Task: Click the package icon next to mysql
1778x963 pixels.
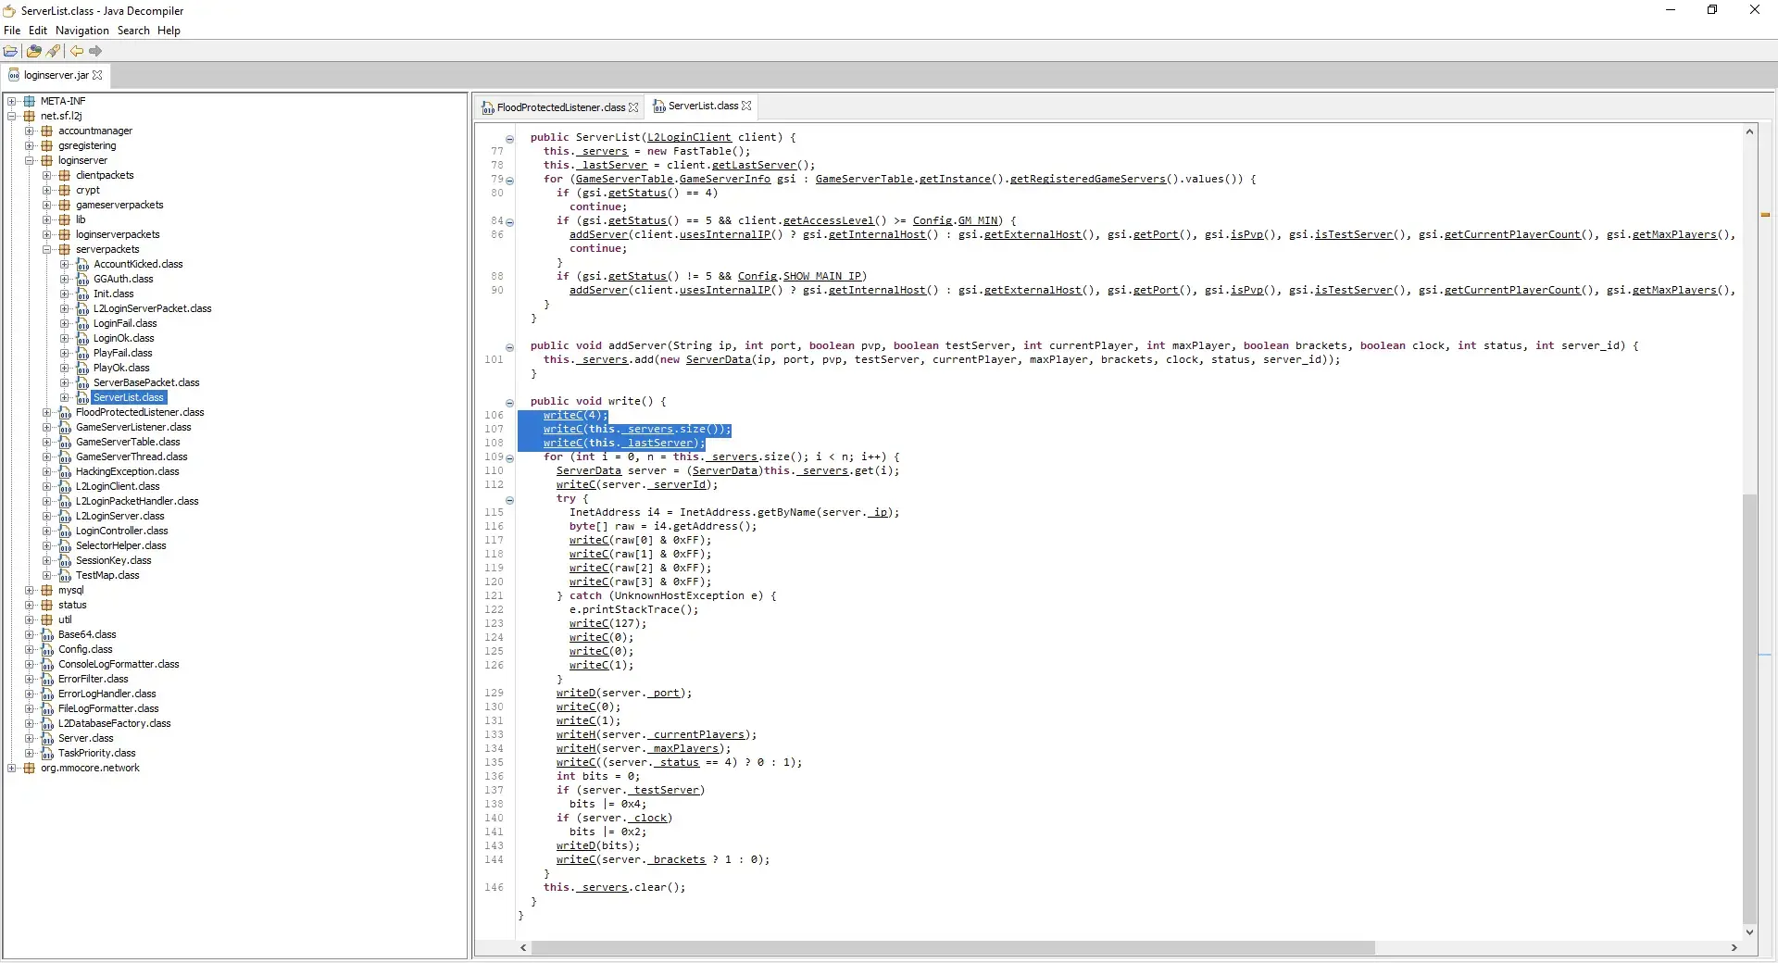Action: click(47, 591)
